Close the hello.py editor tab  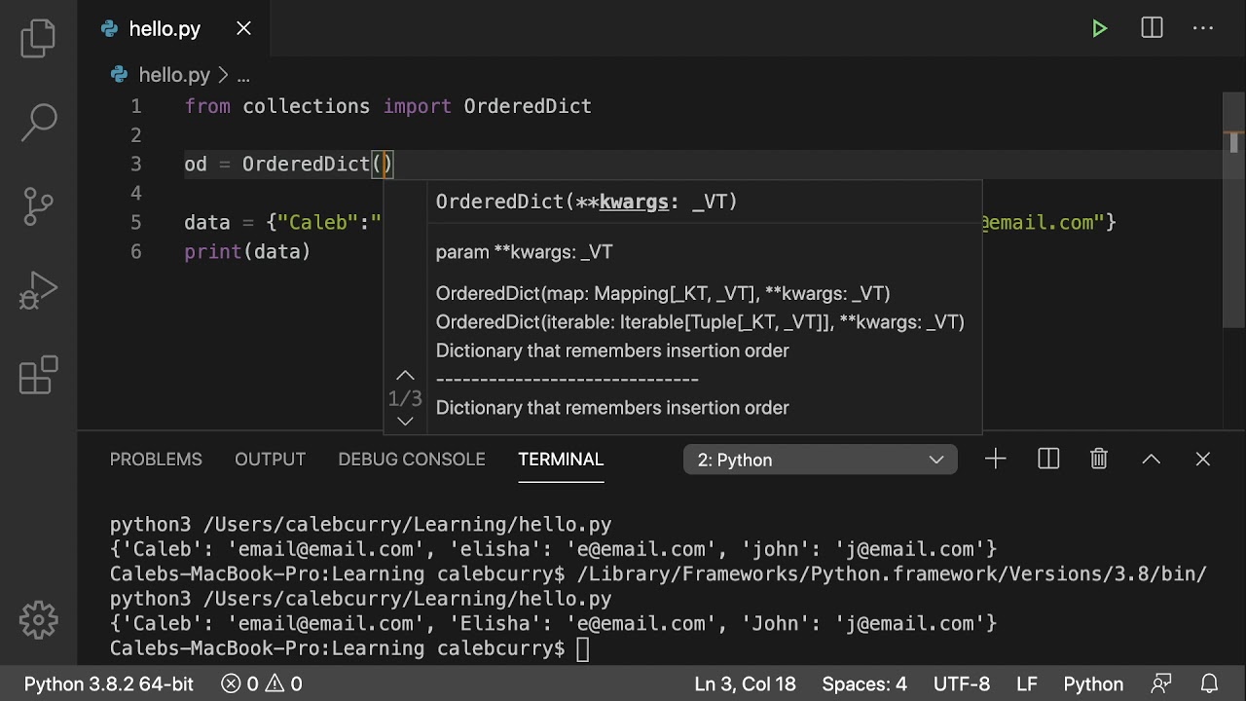[x=243, y=28]
